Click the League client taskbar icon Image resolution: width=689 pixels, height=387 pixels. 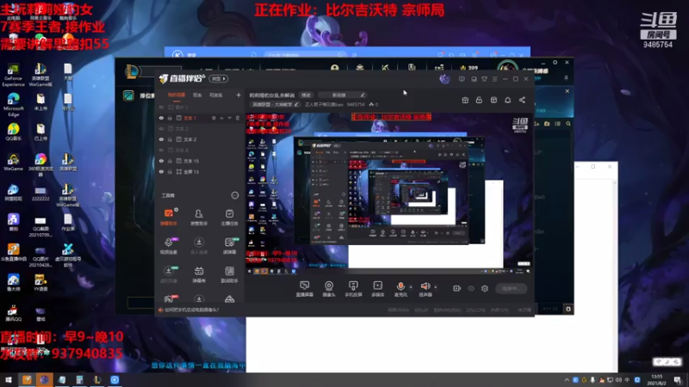pos(97,380)
